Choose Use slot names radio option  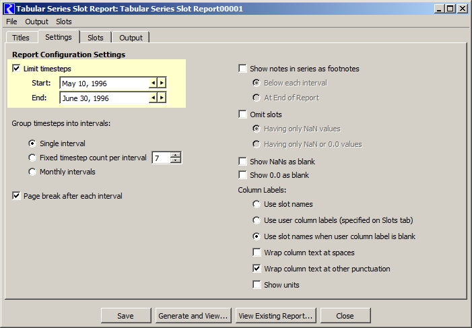click(x=257, y=204)
